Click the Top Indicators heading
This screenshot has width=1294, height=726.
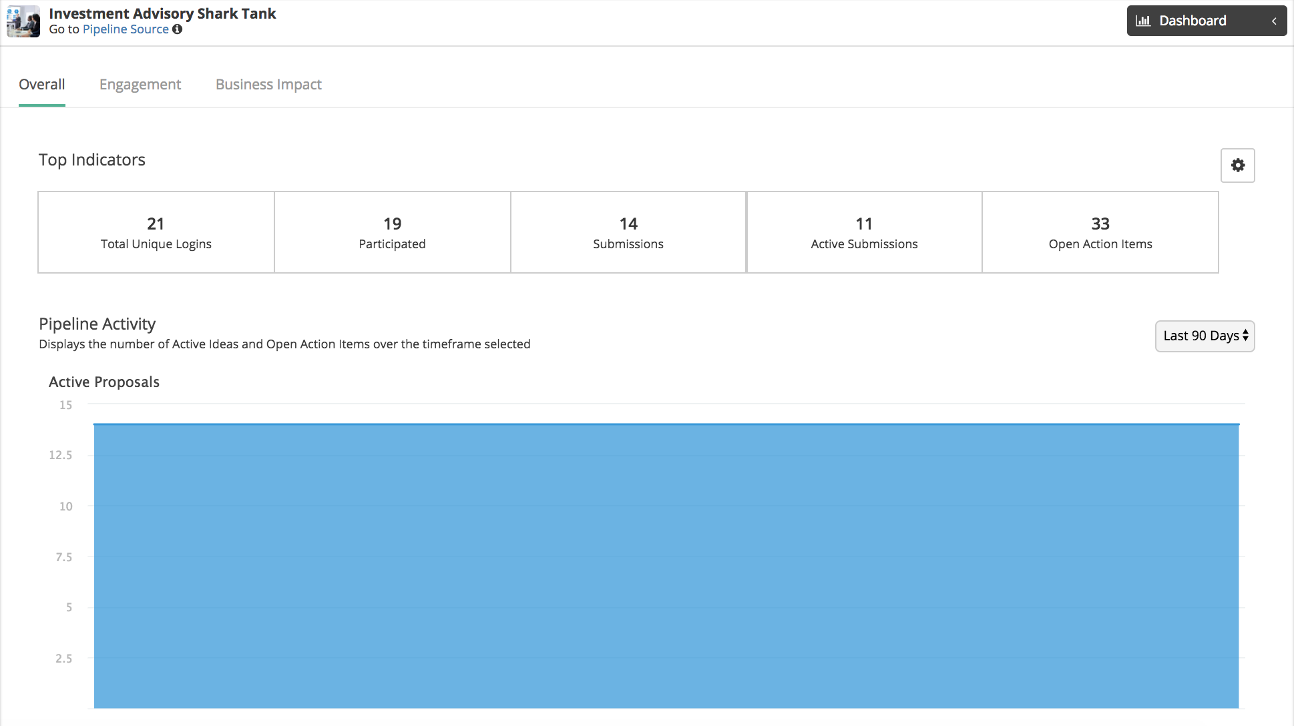pos(92,159)
